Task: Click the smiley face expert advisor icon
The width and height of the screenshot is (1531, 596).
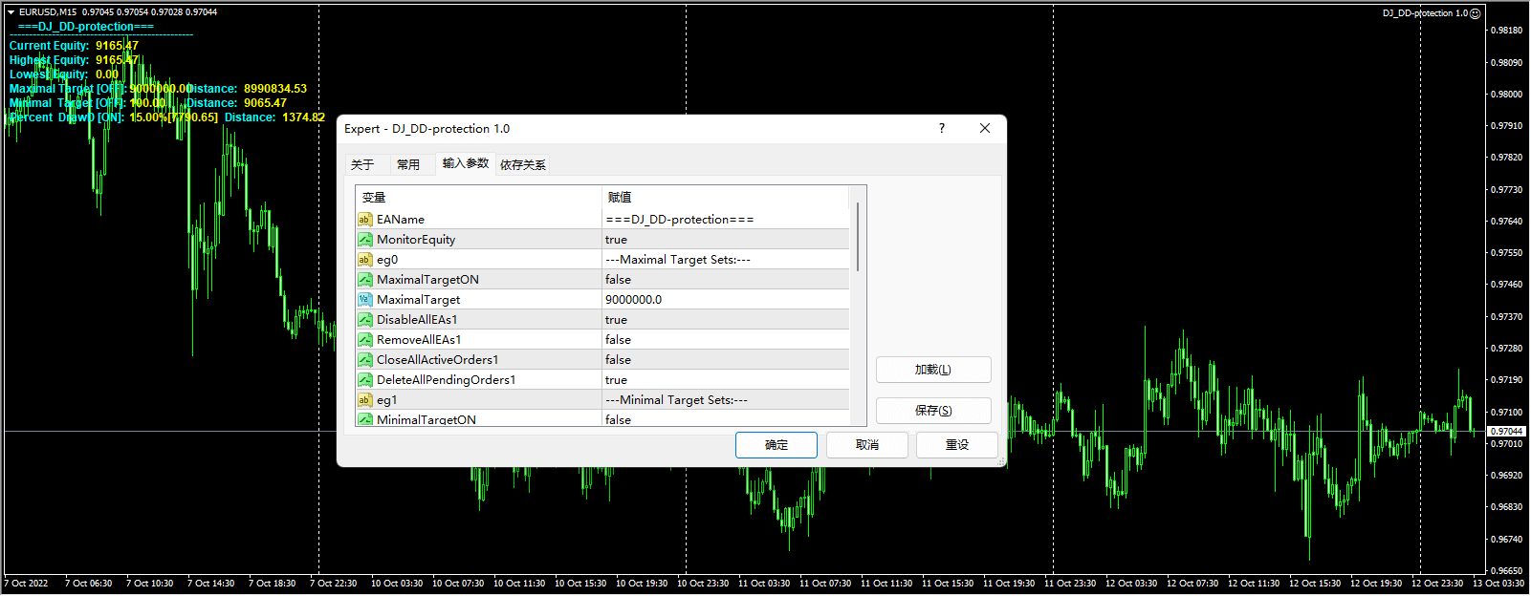Action: [1475, 13]
